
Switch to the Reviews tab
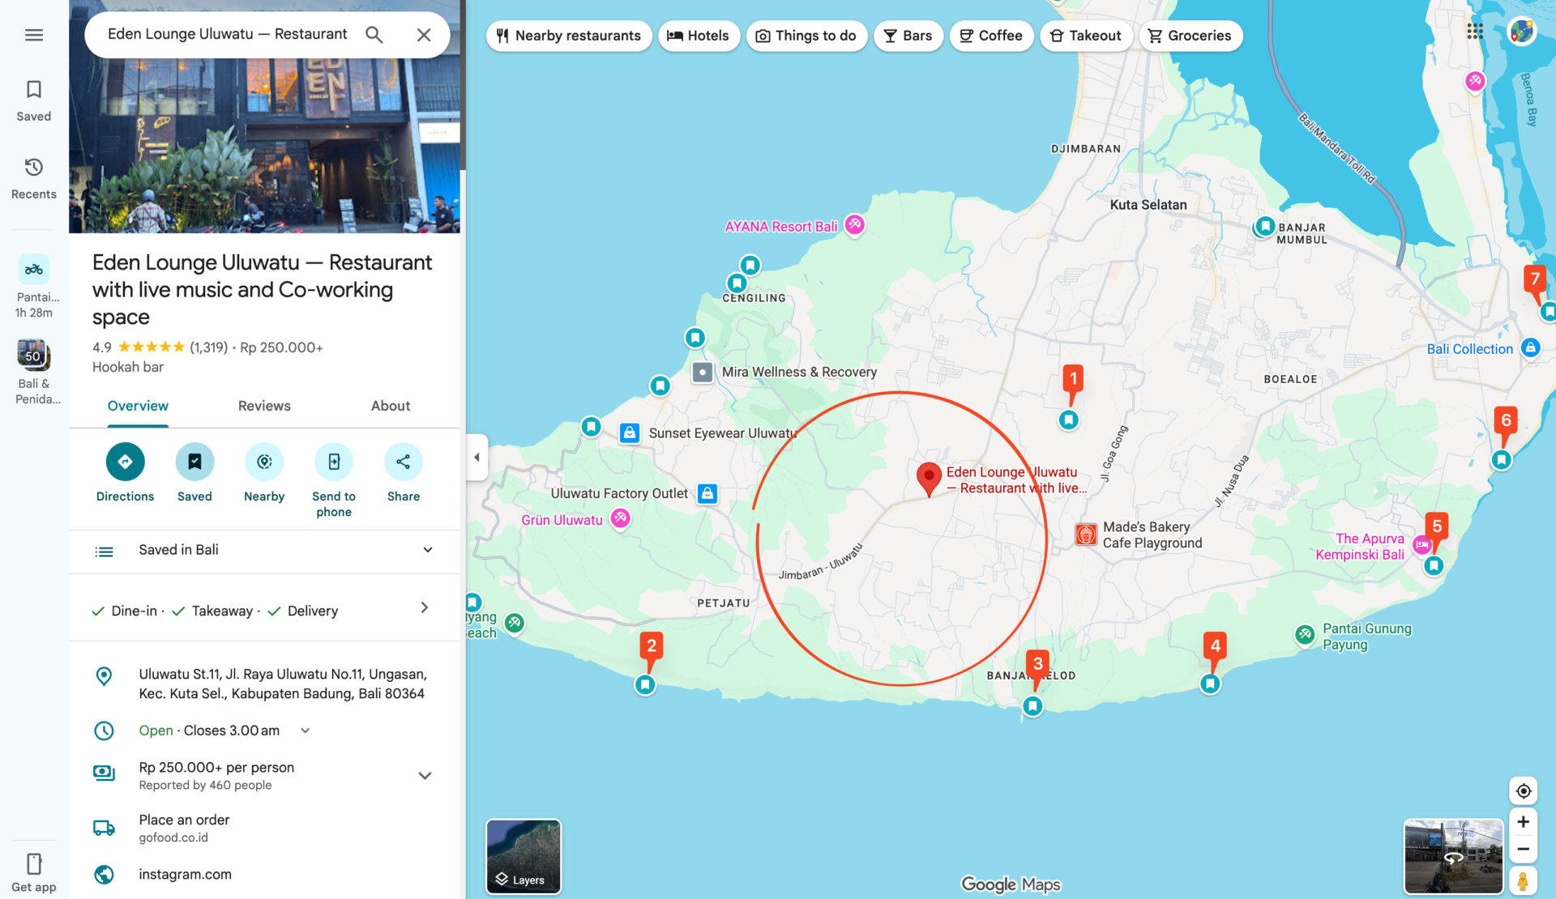tap(264, 407)
